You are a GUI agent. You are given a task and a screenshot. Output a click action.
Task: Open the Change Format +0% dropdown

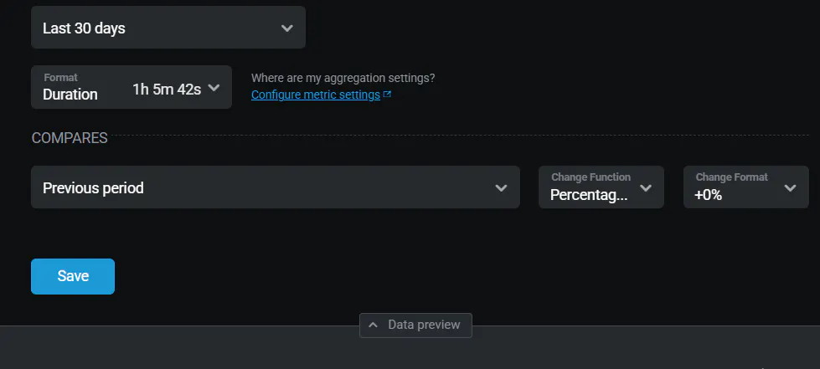pos(745,187)
